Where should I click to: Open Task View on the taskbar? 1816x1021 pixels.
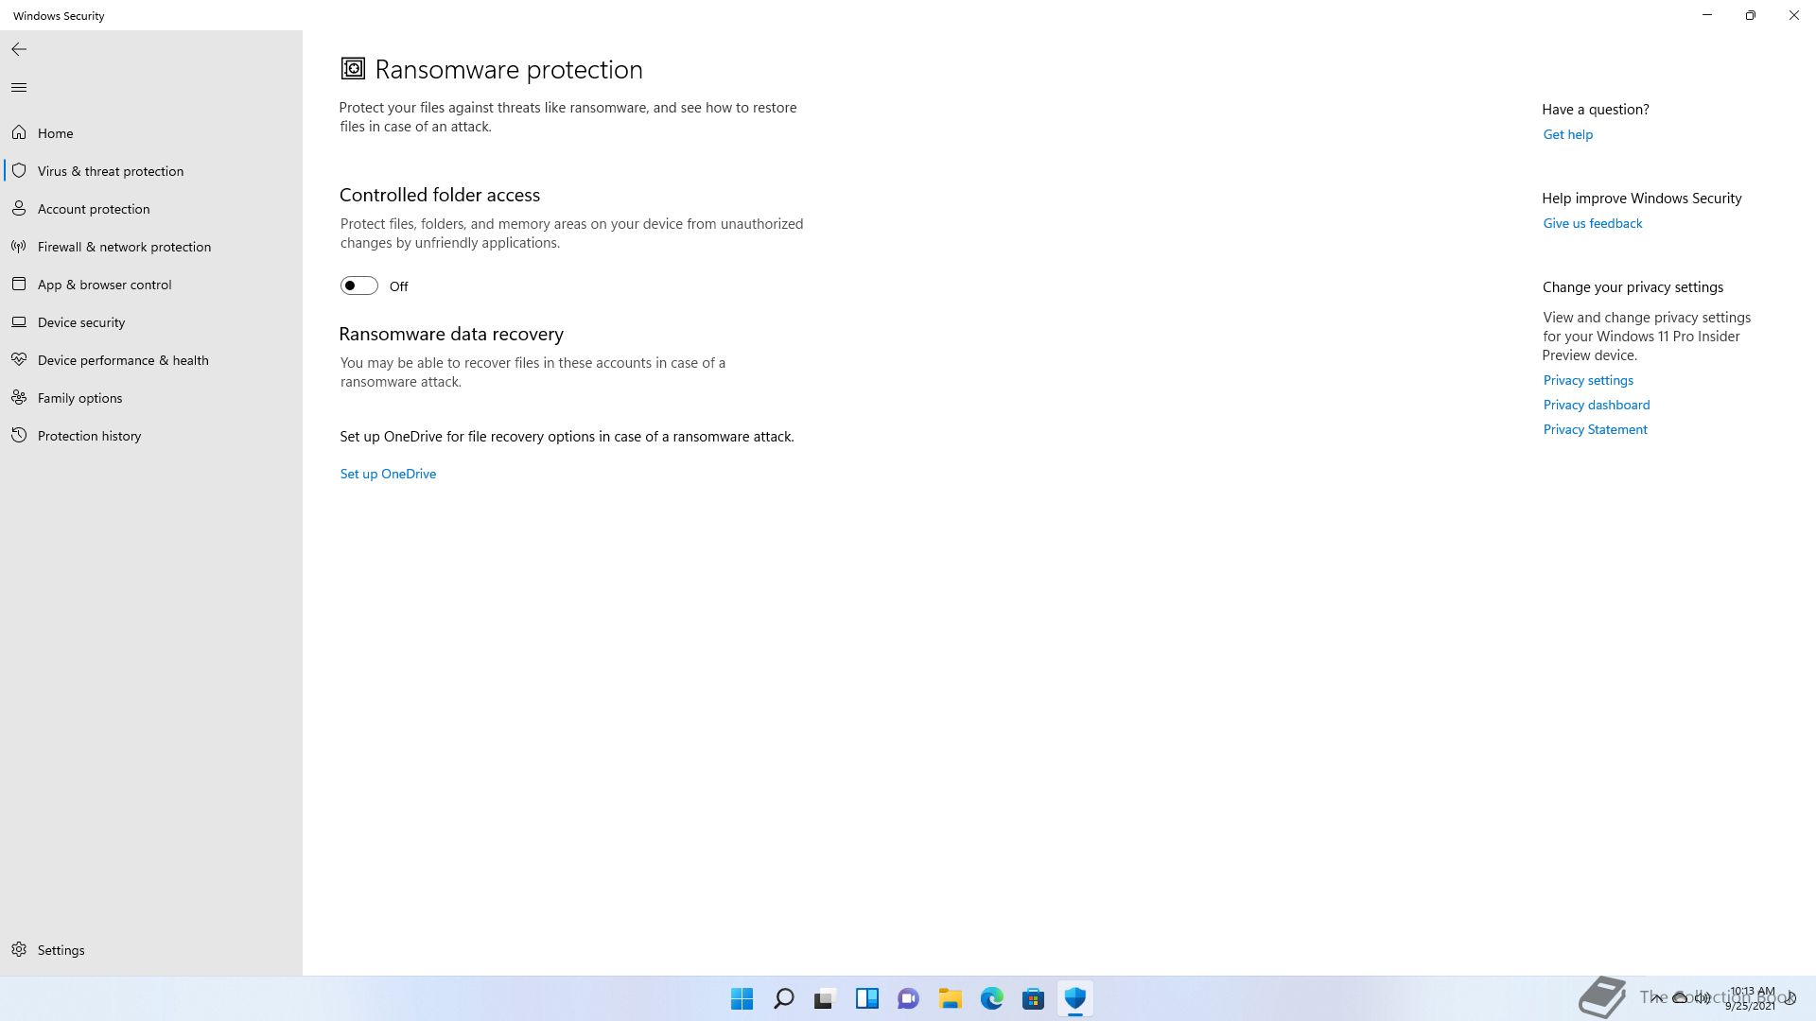coord(826,998)
